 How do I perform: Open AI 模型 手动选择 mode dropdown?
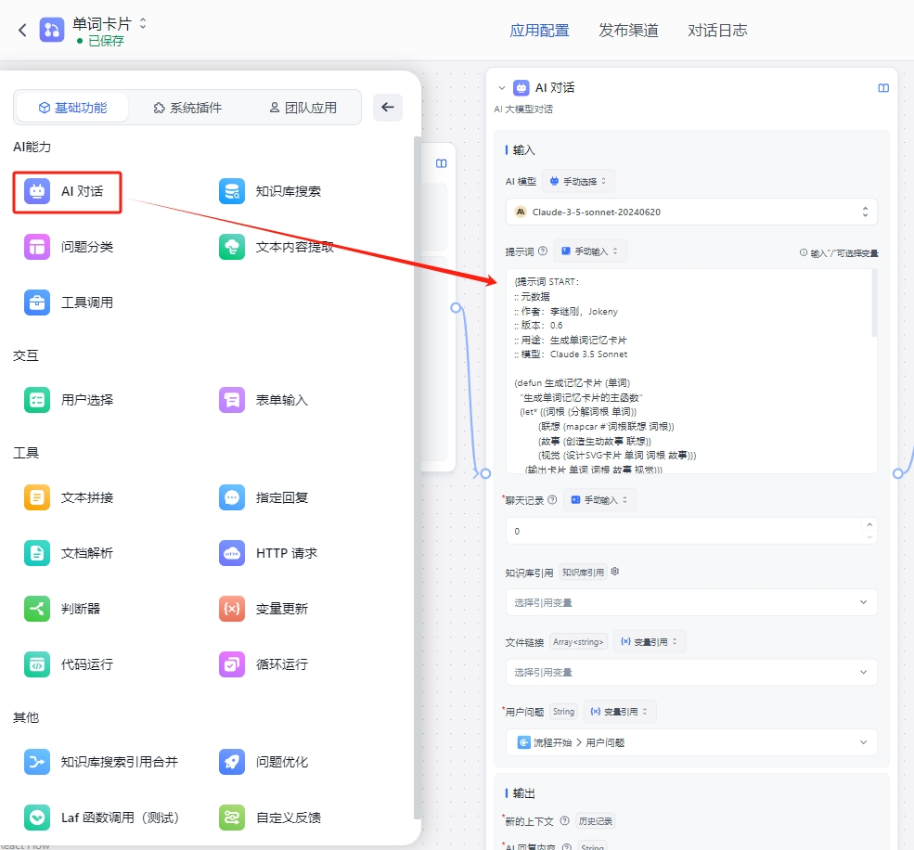578,181
